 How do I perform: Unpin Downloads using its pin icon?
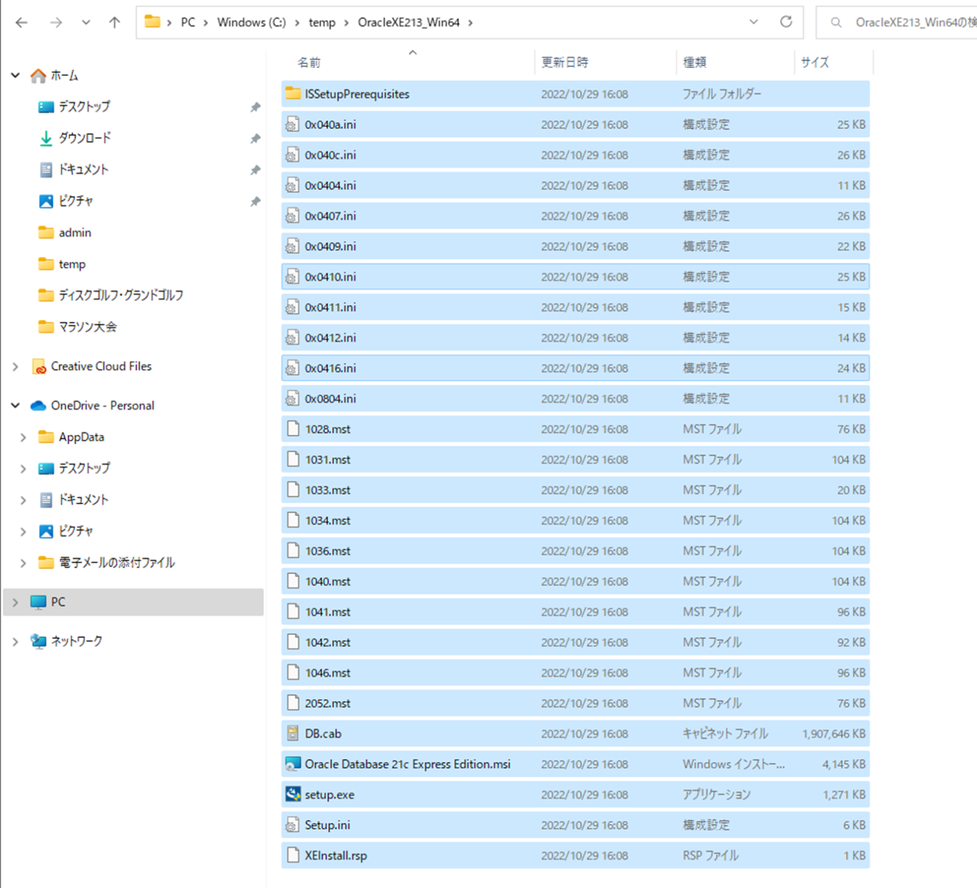[255, 139]
